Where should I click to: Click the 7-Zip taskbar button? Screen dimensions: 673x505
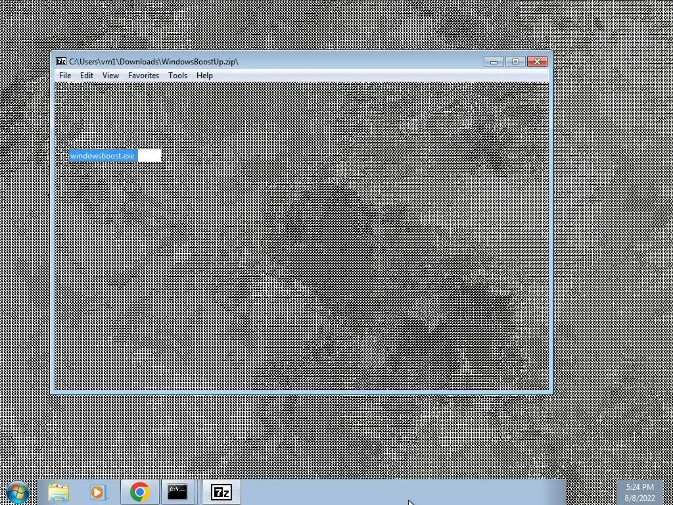point(221,492)
